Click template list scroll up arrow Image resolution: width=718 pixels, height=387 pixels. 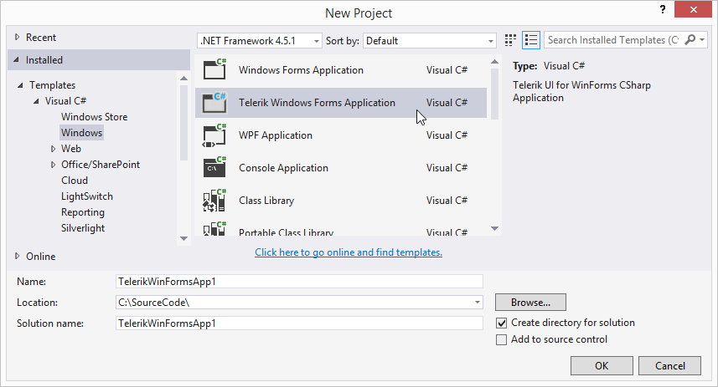click(494, 62)
